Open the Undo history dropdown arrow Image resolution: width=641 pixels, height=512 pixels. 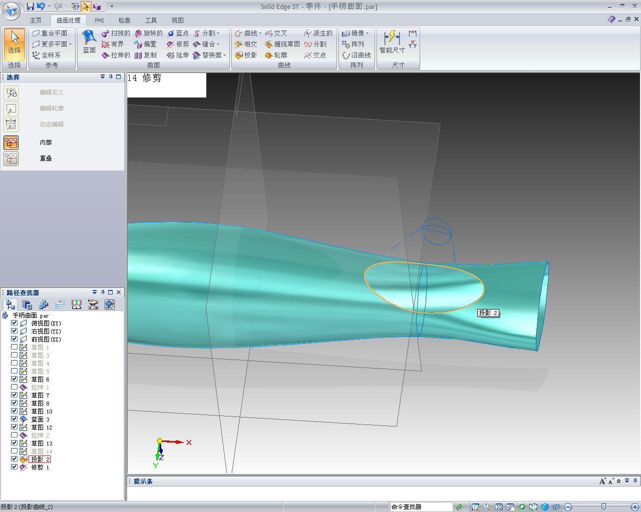click(x=49, y=6)
